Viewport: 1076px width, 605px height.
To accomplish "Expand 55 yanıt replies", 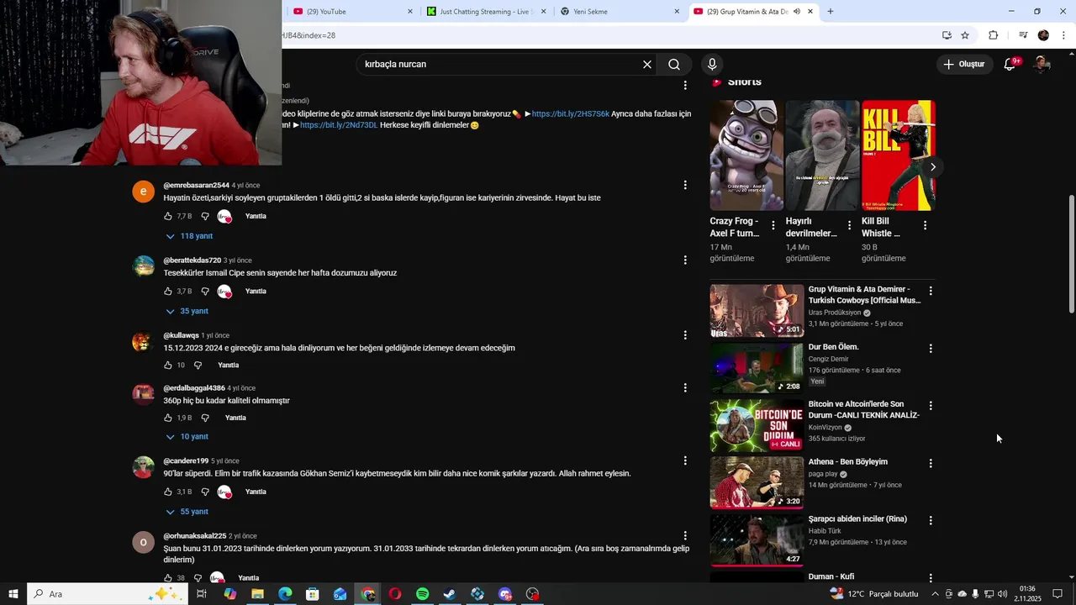I will tap(187, 512).
